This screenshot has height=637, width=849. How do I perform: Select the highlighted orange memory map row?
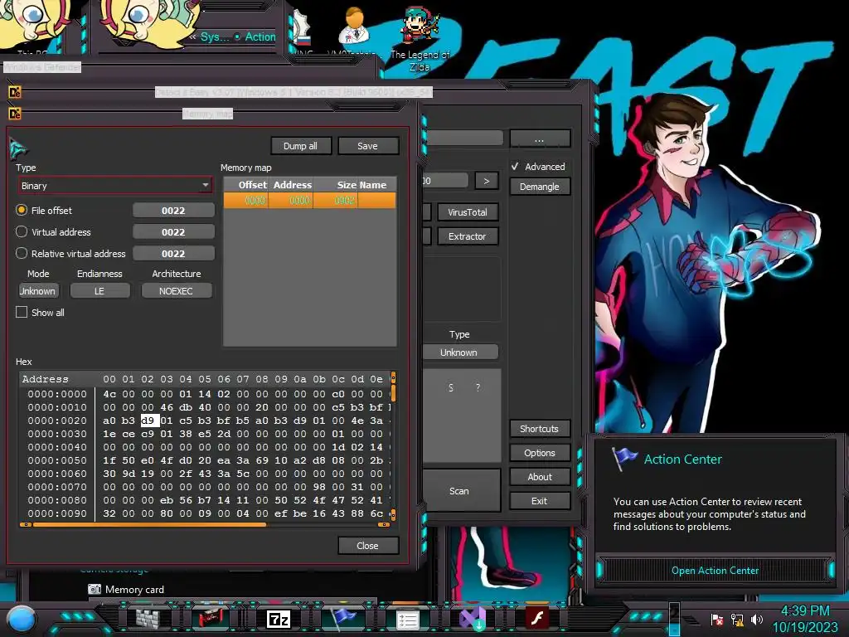(x=310, y=201)
